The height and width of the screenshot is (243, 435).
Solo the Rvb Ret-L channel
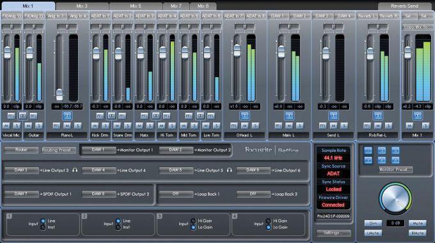(388, 126)
